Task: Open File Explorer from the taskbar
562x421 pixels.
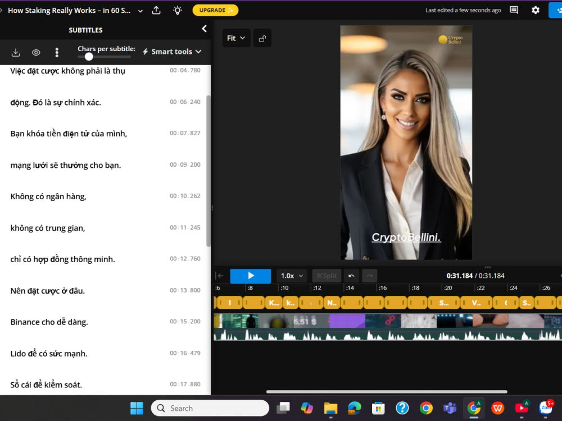Action: [330, 408]
